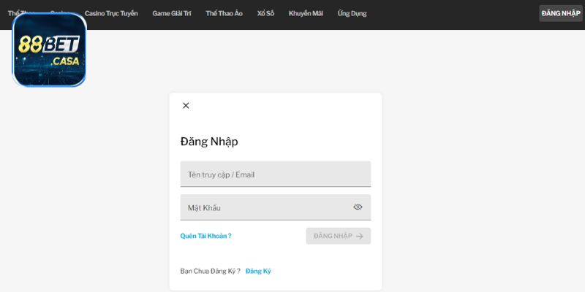
Task: View the Khuyến Mãi promotions page
Action: coord(306,13)
